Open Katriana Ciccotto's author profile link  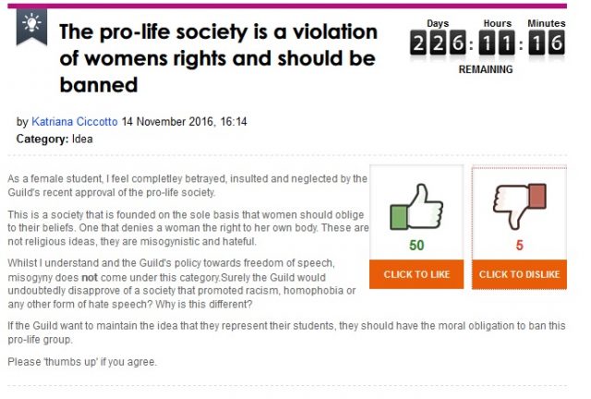click(75, 122)
